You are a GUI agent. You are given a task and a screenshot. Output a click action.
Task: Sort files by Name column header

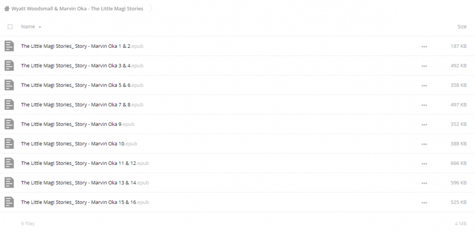click(28, 27)
